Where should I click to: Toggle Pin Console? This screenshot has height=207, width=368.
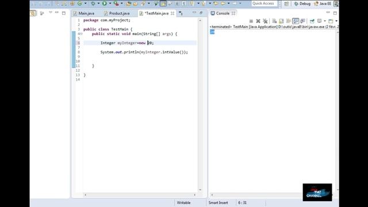[312, 21]
